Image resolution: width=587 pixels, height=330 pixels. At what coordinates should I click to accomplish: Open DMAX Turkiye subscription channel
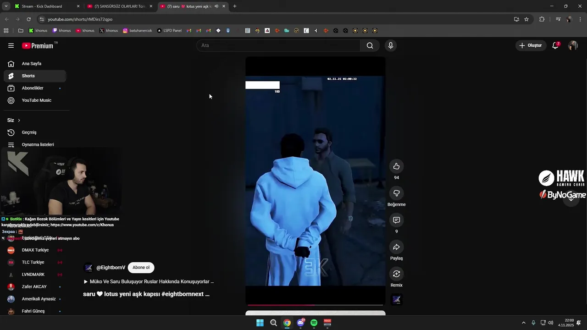pyautogui.click(x=35, y=250)
